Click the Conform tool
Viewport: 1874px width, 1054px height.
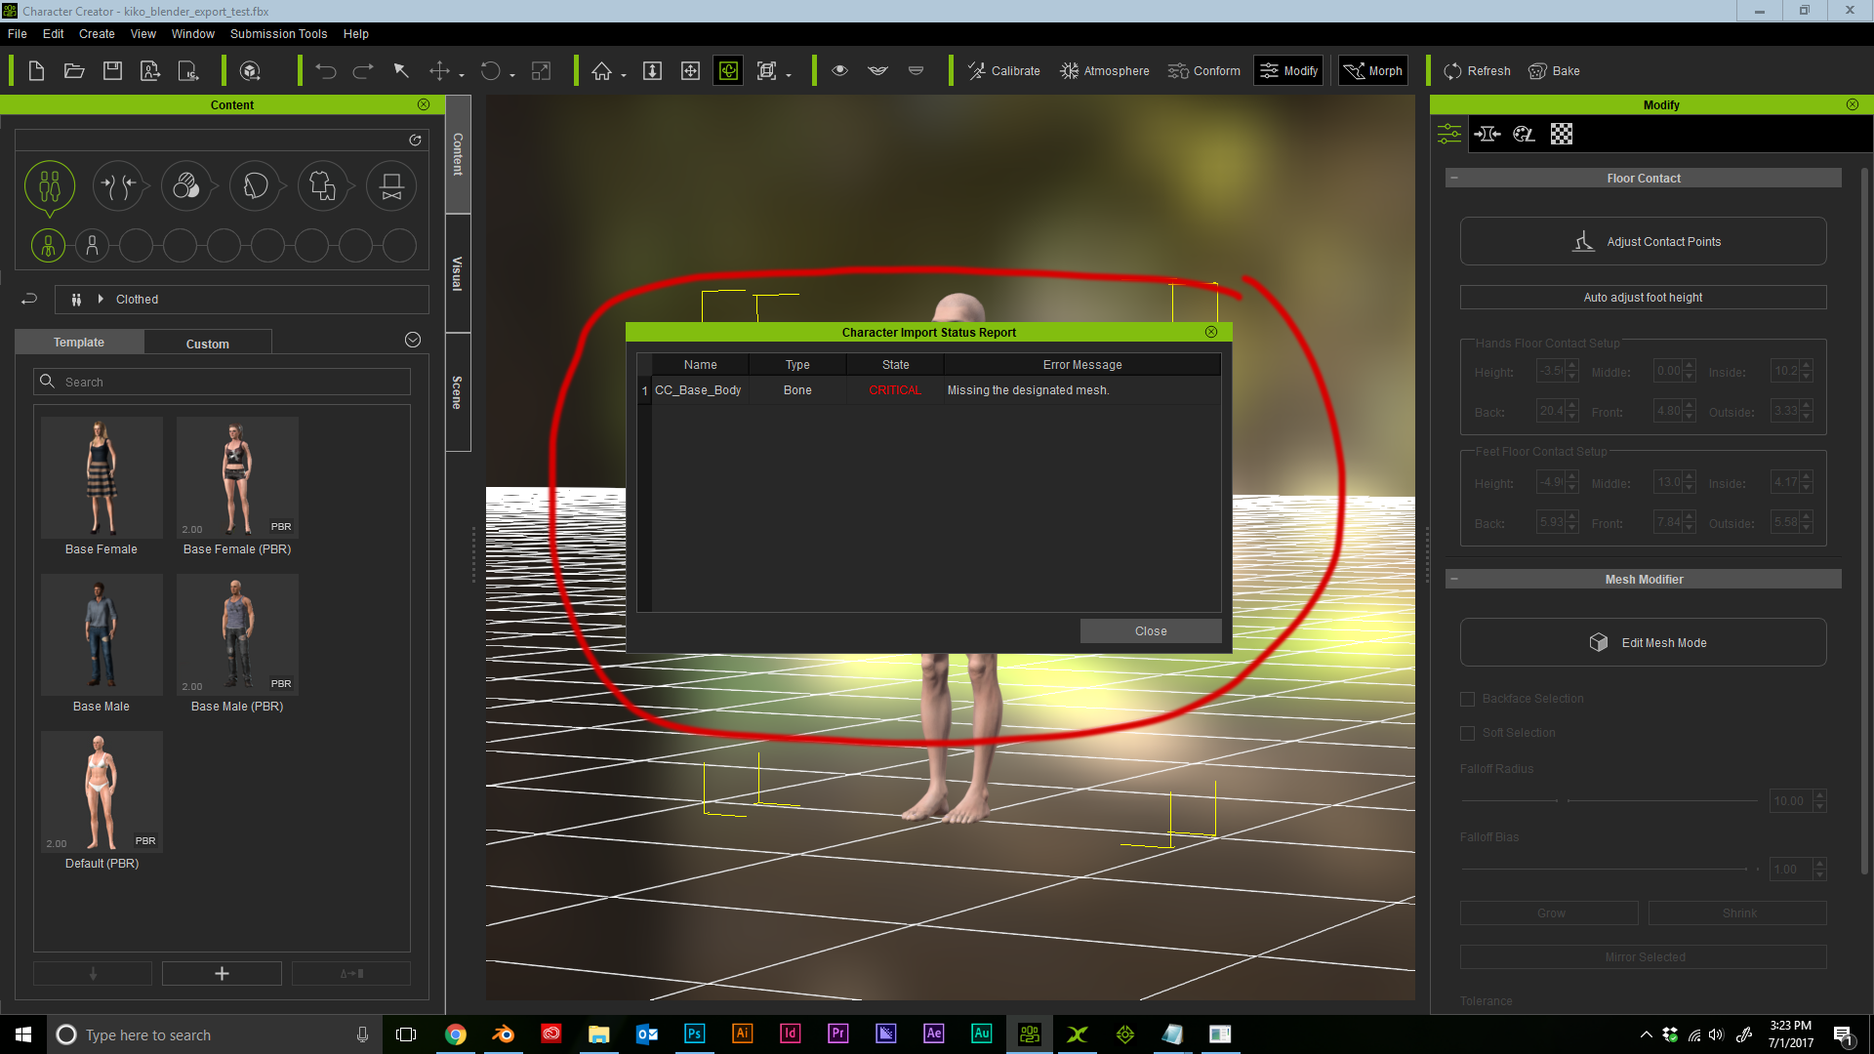coord(1204,71)
